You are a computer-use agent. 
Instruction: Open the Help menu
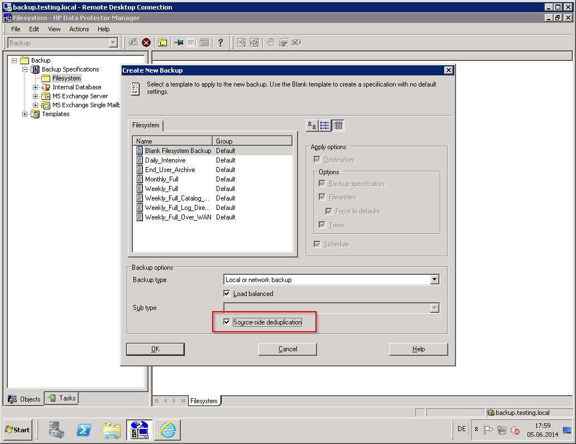point(104,29)
